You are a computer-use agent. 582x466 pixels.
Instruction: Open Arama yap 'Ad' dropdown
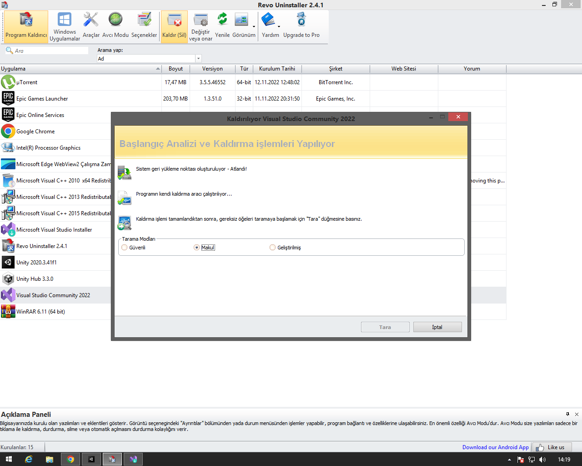point(198,59)
